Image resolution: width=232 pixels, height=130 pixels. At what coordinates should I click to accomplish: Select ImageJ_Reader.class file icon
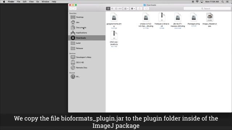[x=210, y=17]
